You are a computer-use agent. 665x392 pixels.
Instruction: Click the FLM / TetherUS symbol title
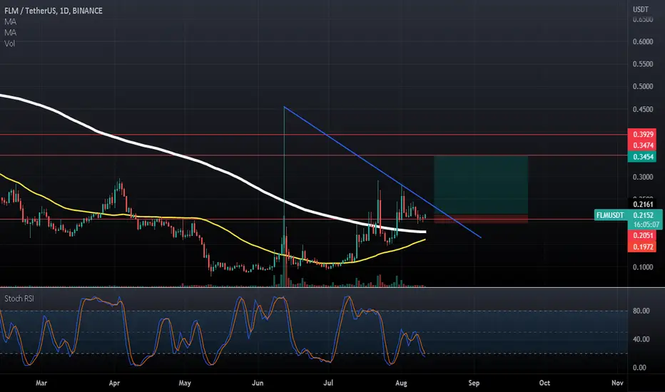click(x=54, y=11)
